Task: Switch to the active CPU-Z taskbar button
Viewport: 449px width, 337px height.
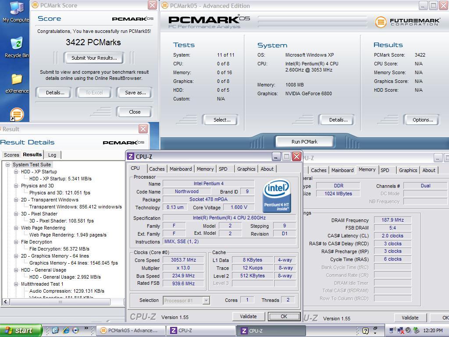Action: point(271,330)
